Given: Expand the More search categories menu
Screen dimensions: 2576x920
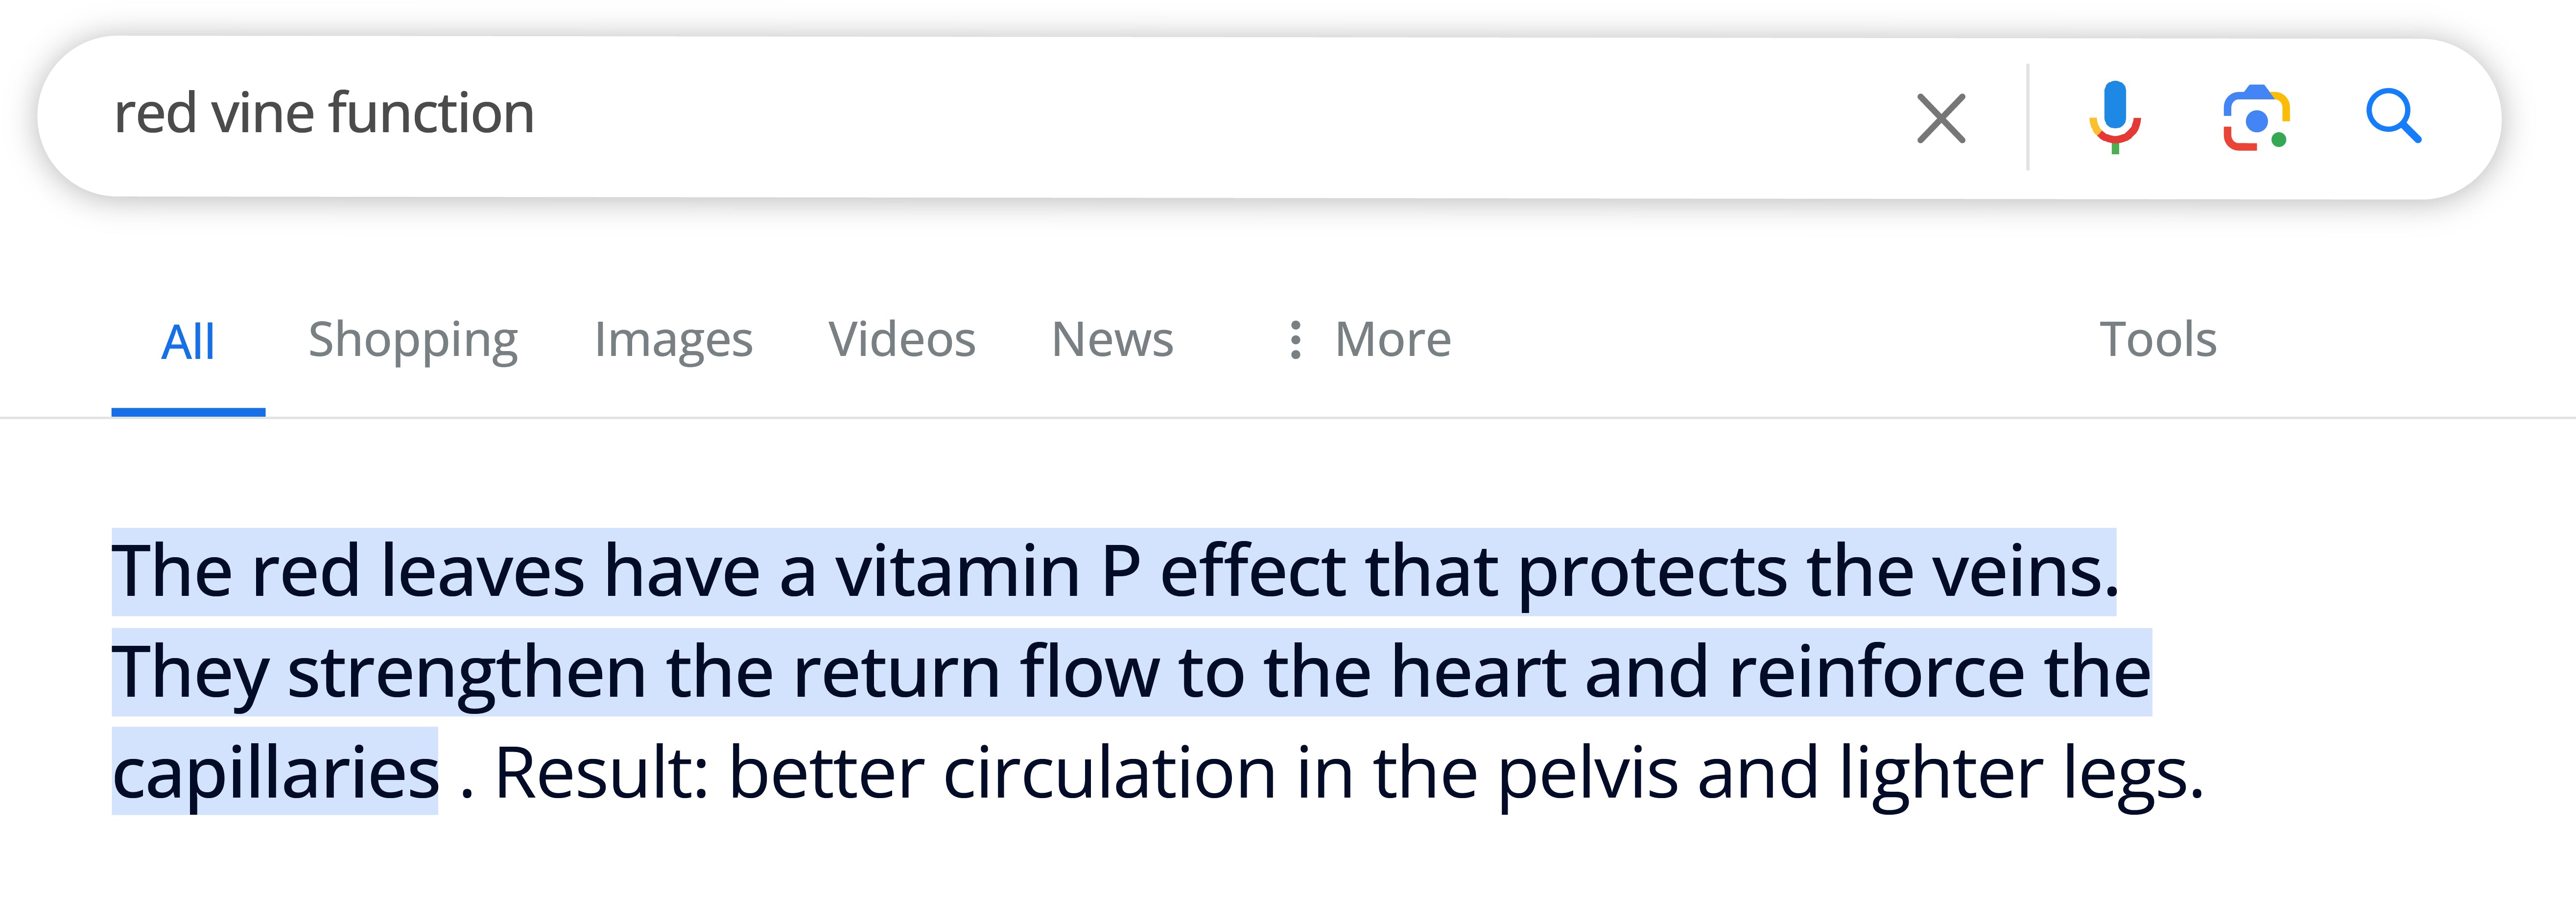Looking at the screenshot, I should [x=1392, y=340].
